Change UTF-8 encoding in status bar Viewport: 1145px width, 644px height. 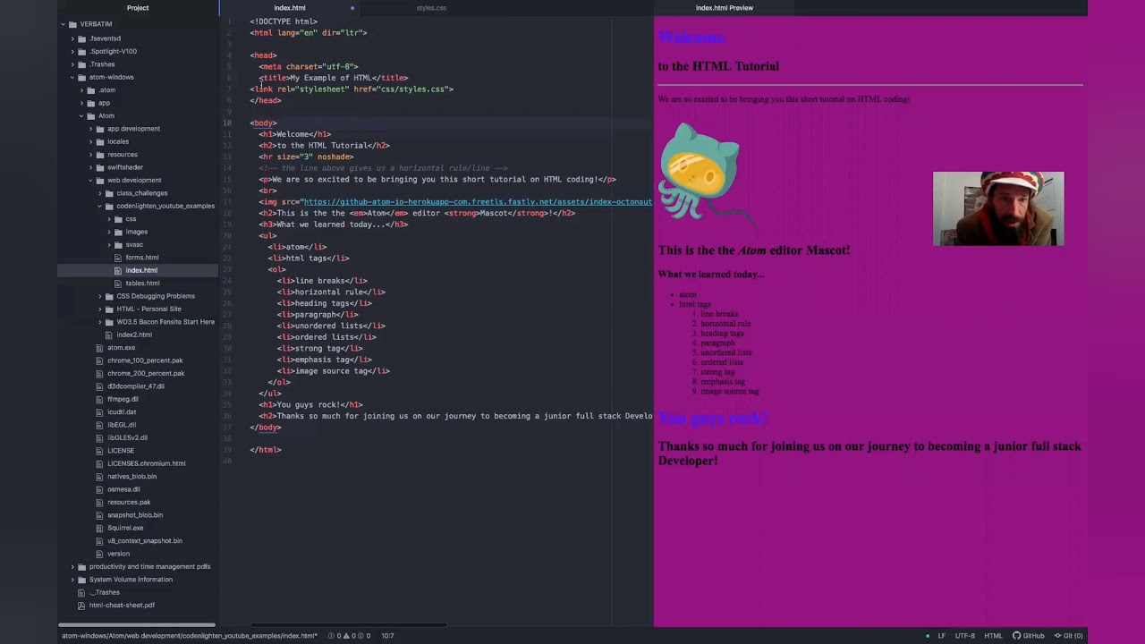[x=964, y=636]
